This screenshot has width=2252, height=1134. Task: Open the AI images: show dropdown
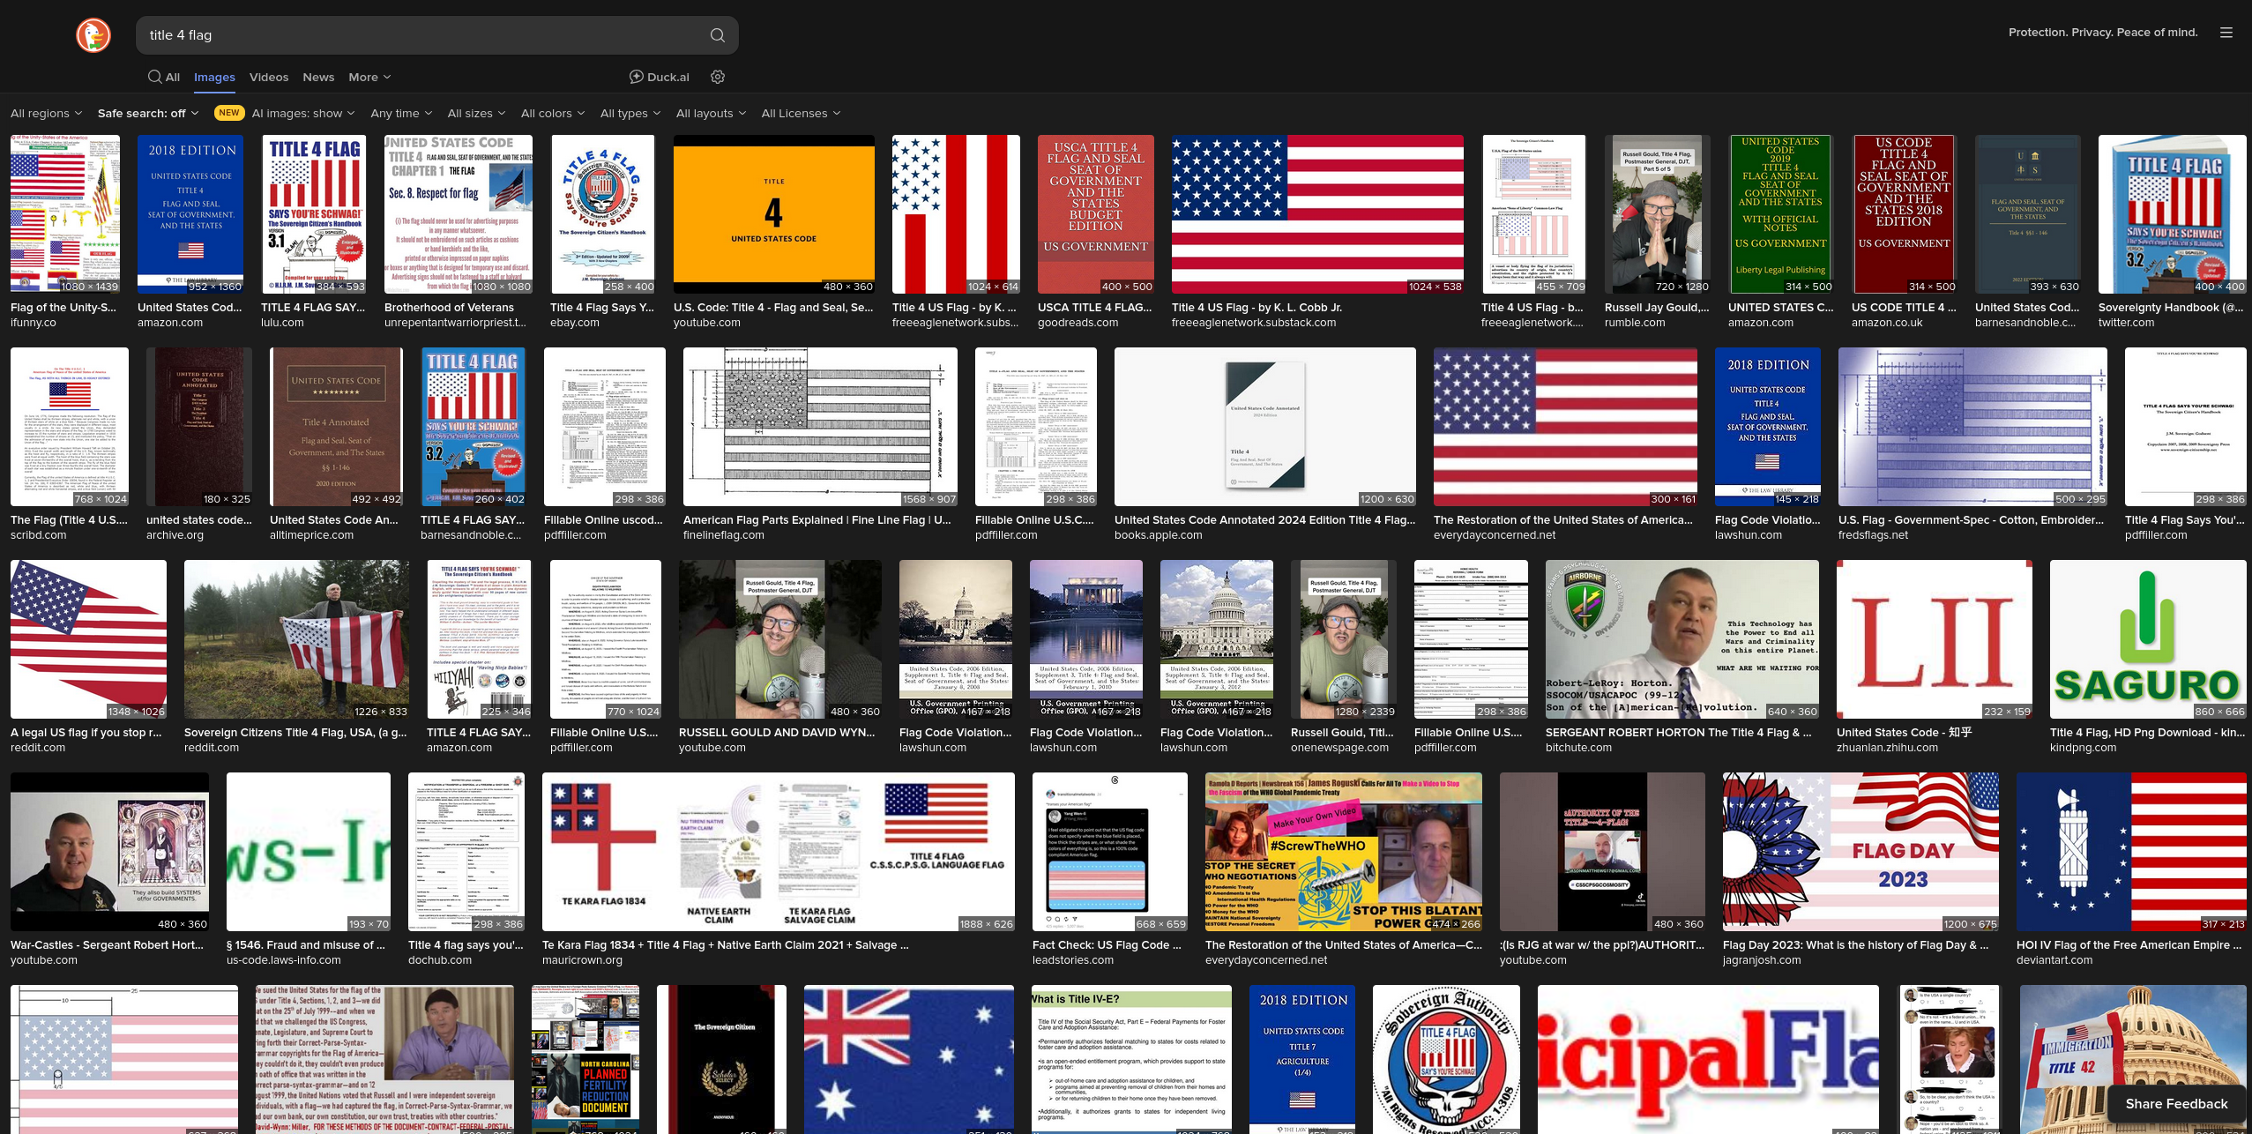(x=302, y=113)
